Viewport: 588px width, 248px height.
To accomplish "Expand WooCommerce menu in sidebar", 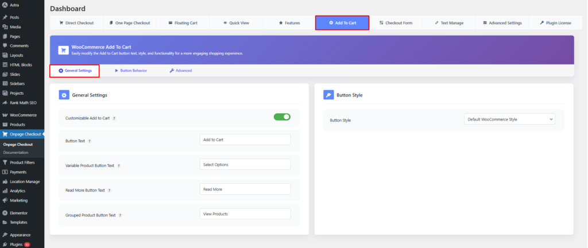I will pyautogui.click(x=22, y=115).
